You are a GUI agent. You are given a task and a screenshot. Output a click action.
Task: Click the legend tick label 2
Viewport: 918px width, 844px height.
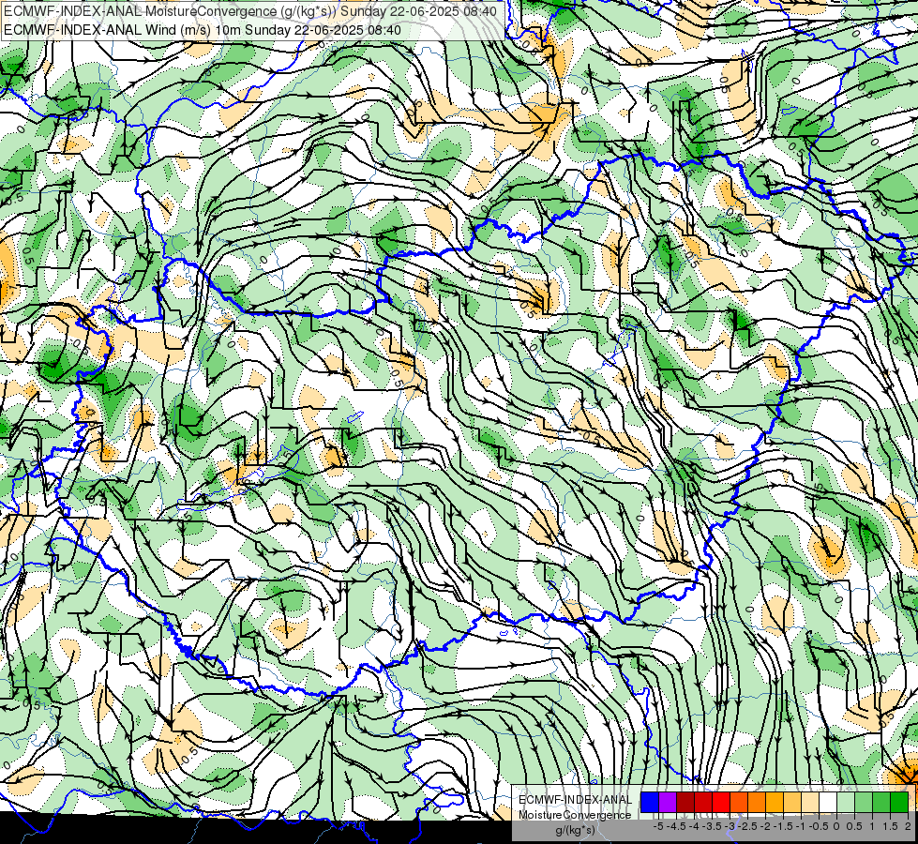pos(908,826)
